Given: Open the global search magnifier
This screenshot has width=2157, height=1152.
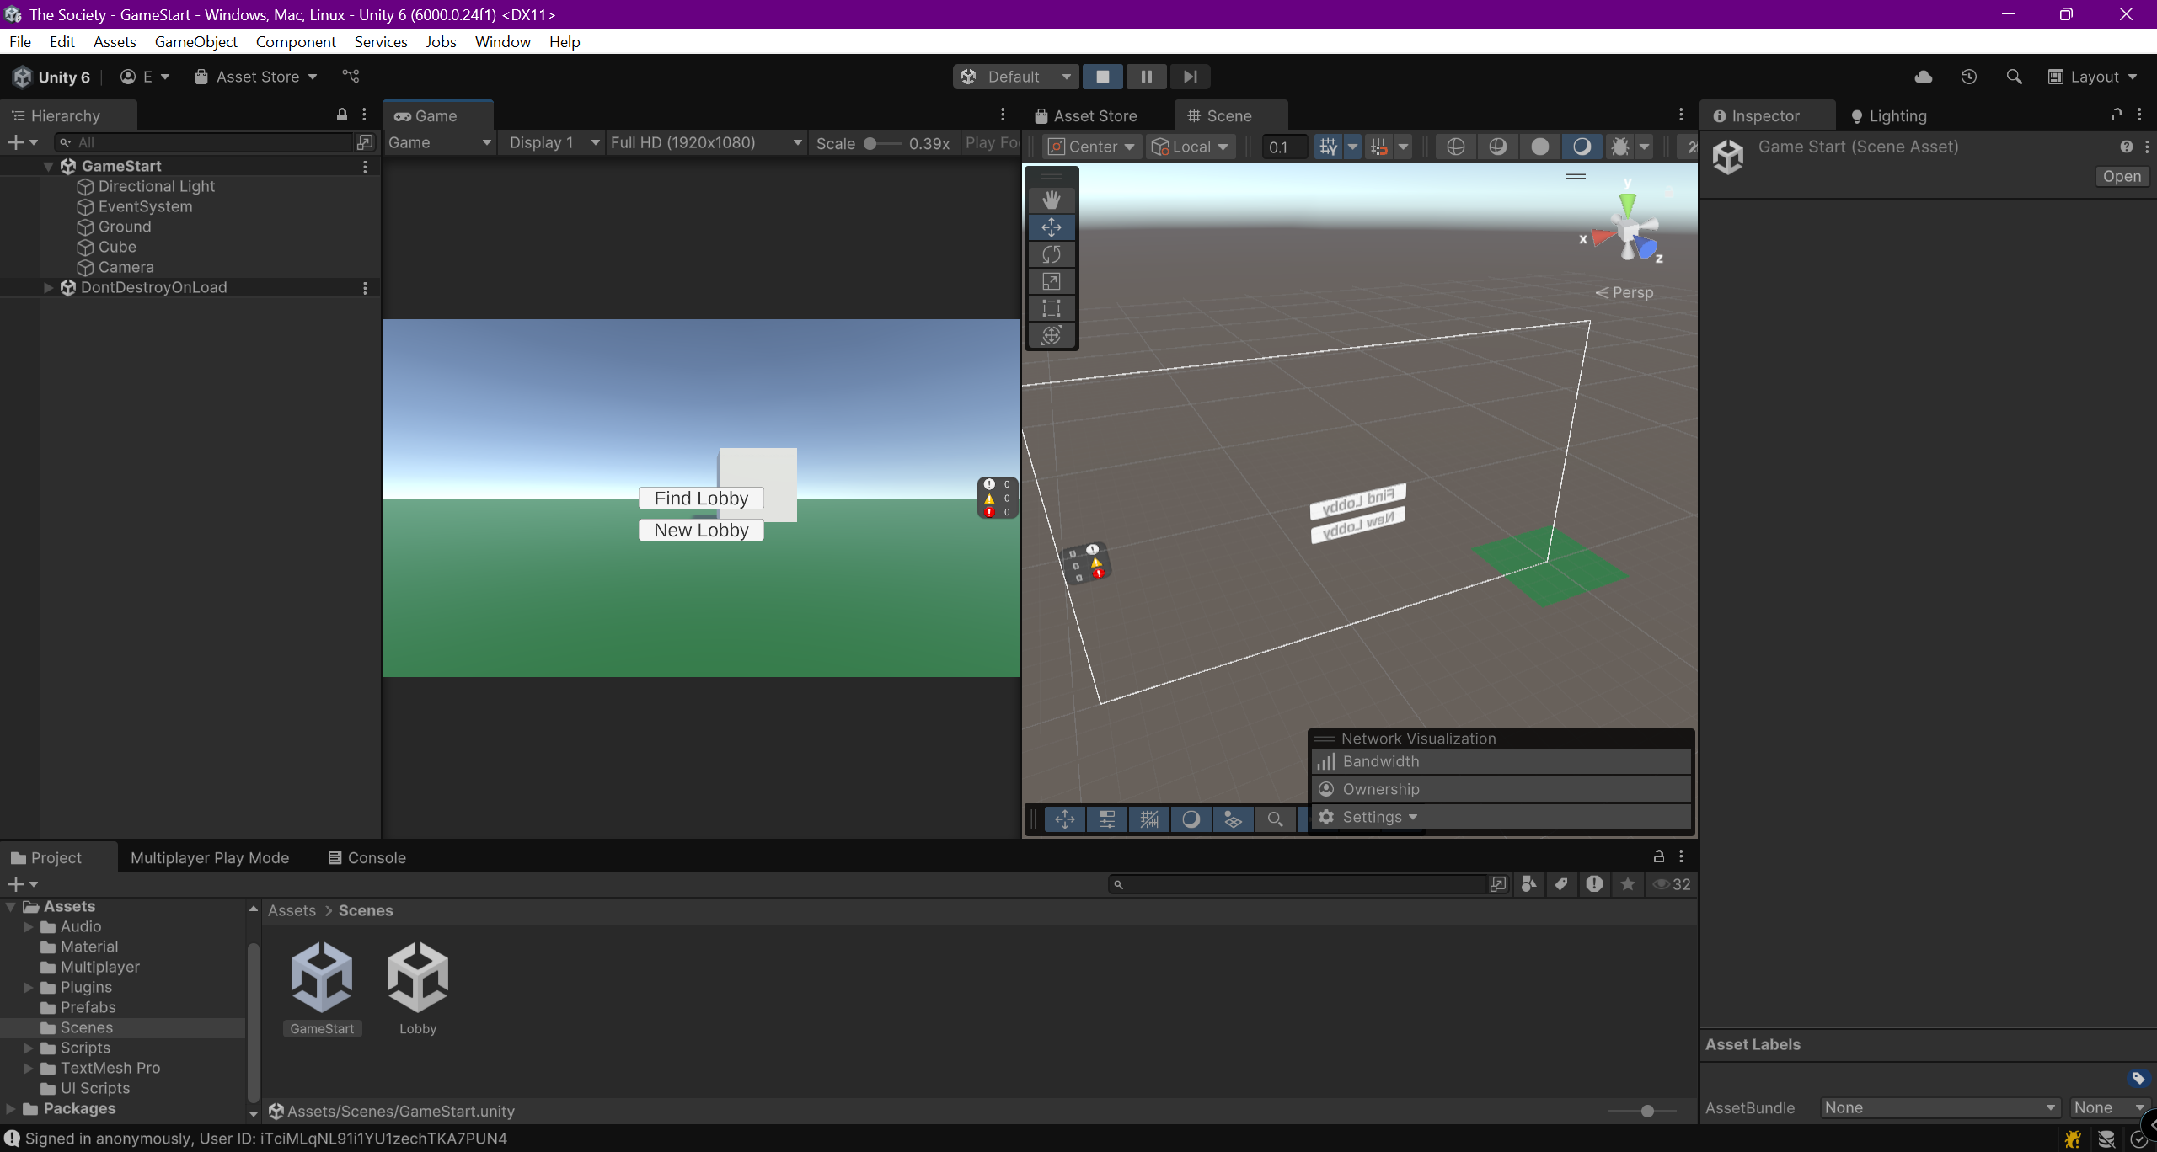Looking at the screenshot, I should click(x=2014, y=77).
